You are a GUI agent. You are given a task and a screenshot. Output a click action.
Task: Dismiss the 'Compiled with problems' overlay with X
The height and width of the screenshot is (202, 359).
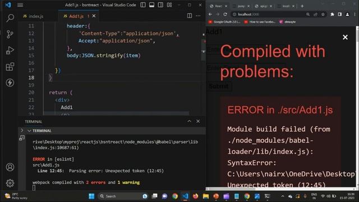tap(345, 37)
